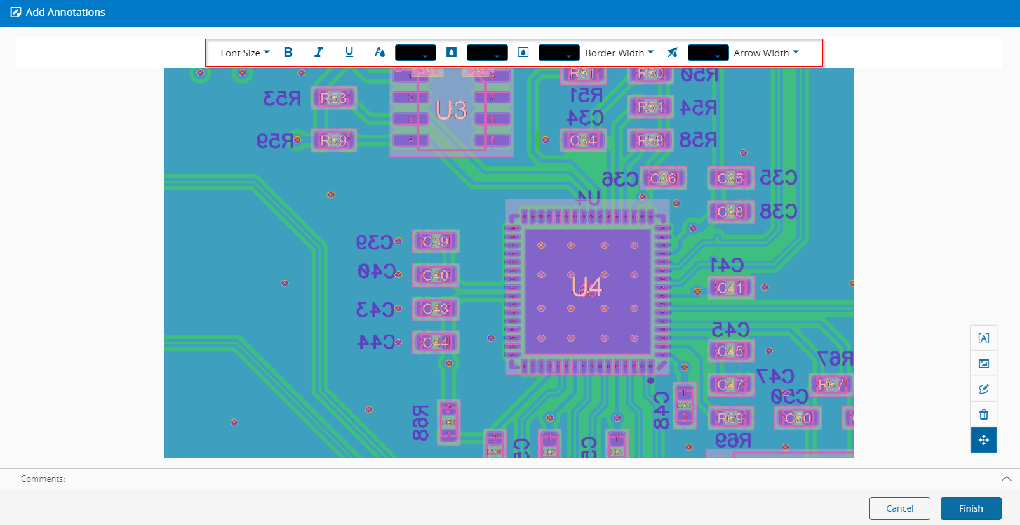Click the fill color droplet icon
Viewport: 1020px width, 525px height.
452,53
